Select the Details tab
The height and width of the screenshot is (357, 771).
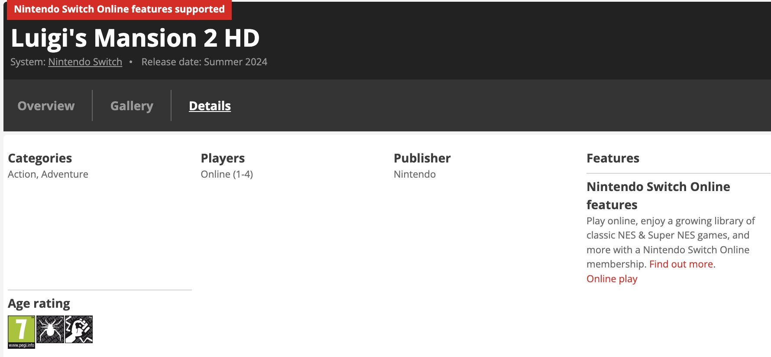click(x=210, y=106)
